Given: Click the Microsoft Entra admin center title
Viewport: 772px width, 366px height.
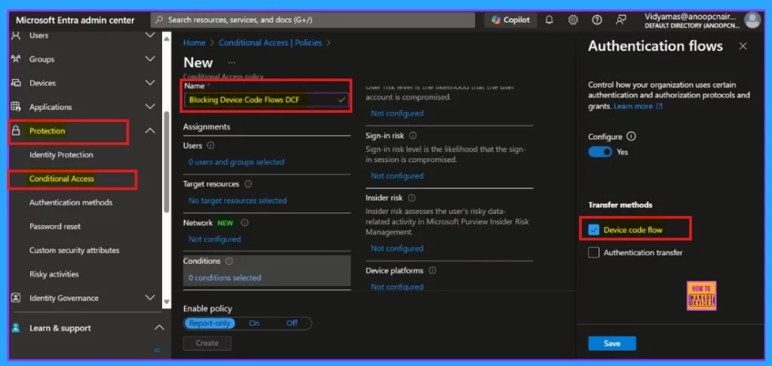Looking at the screenshot, I should click(x=75, y=20).
